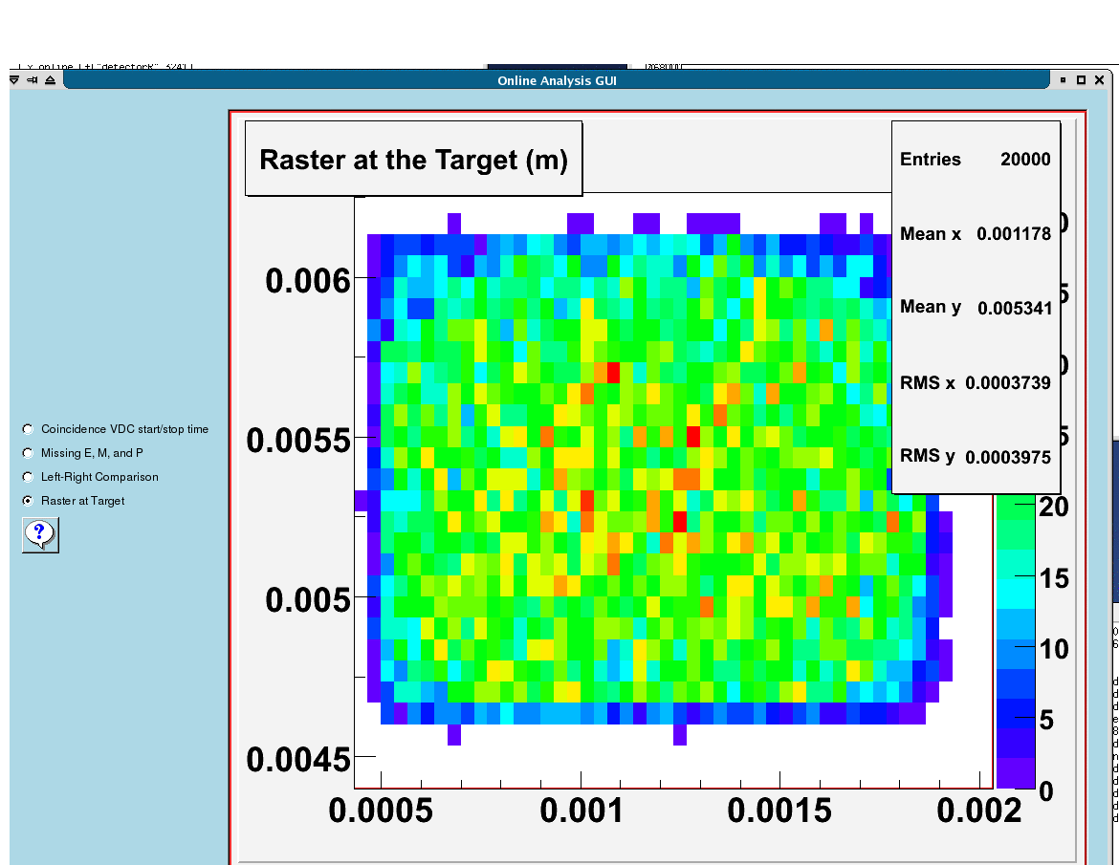Click the color scale palette bar
This screenshot has width=1119, height=865.
[1016, 641]
